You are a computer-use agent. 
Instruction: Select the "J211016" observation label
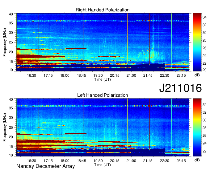pos(180,88)
